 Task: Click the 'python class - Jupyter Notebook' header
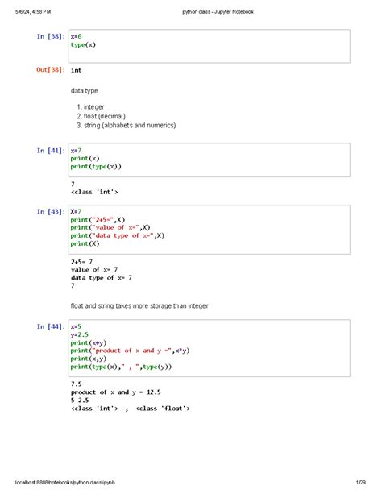(x=218, y=12)
